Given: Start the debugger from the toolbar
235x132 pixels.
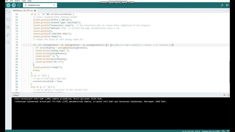Looking at the screenshot, I should [x=19, y=5].
